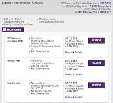The height and width of the screenshot is (103, 113).
Task: View Full Description for SPG Member rate
Action: pyautogui.click(x=40, y=51)
